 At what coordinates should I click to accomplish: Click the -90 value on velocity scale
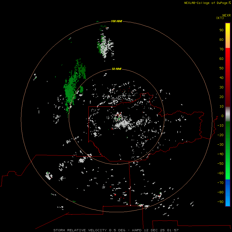click(x=220, y=202)
